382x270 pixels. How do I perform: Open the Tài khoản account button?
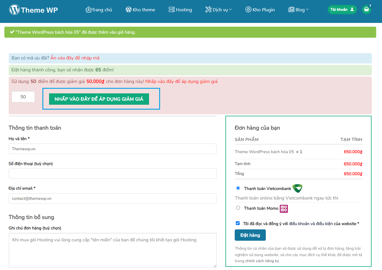(342, 10)
